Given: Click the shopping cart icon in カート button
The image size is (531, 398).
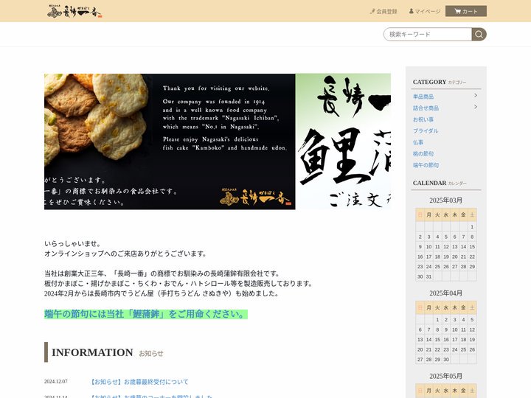Looking at the screenshot, I should click(457, 11).
